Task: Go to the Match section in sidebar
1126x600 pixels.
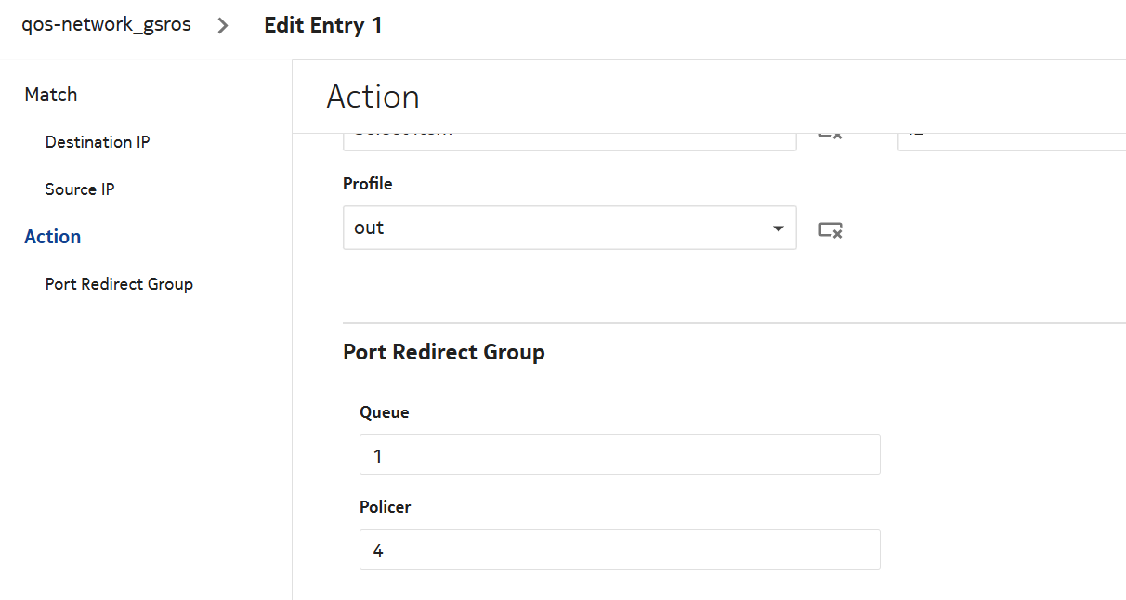Action: (51, 95)
